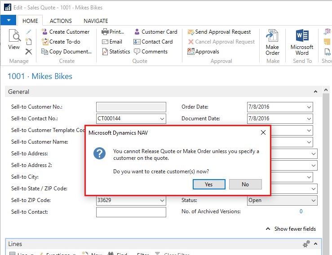Screen dimensions: 332x255
Task: Click Show fewer fields
Action: tap(291, 229)
